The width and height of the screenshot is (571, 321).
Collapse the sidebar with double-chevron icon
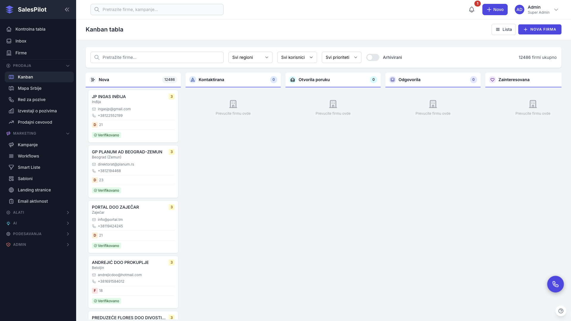point(67,10)
